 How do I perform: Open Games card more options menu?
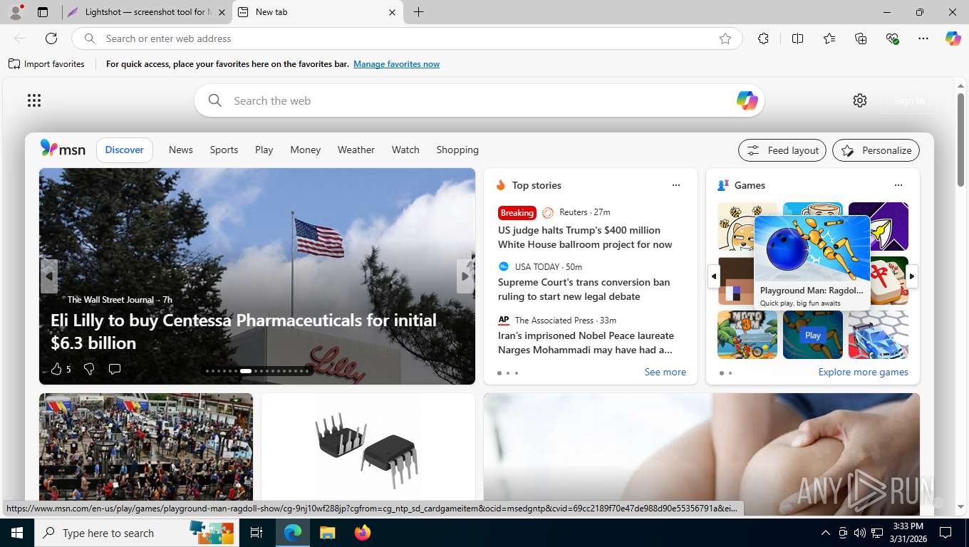point(898,185)
